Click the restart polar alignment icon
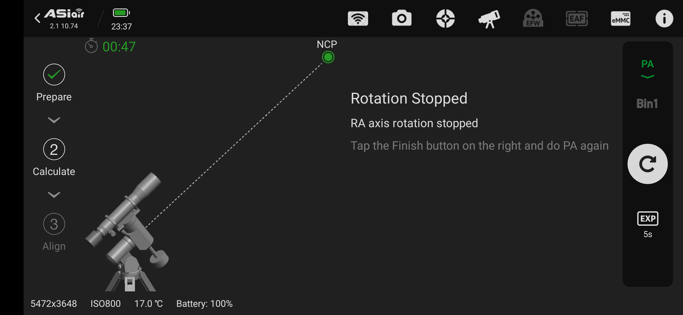Screen dimensions: 683x315 pyautogui.click(x=647, y=163)
